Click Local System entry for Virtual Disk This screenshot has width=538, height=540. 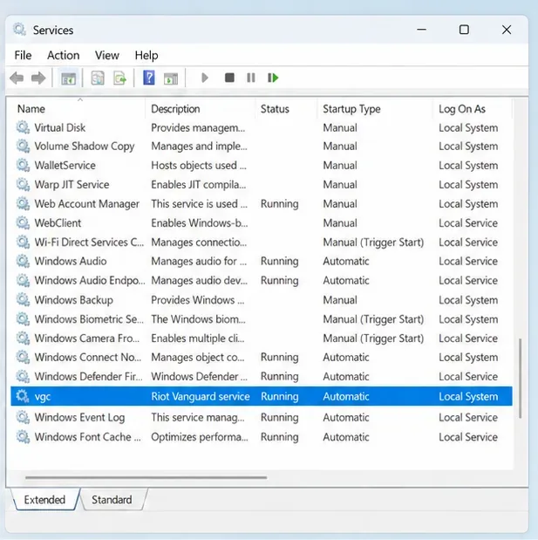[468, 127]
